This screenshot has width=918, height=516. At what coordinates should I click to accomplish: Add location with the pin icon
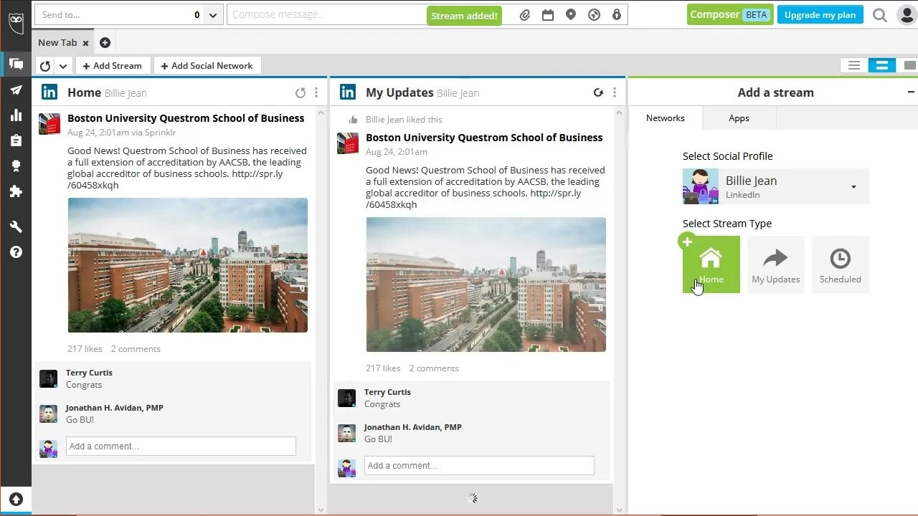point(571,15)
